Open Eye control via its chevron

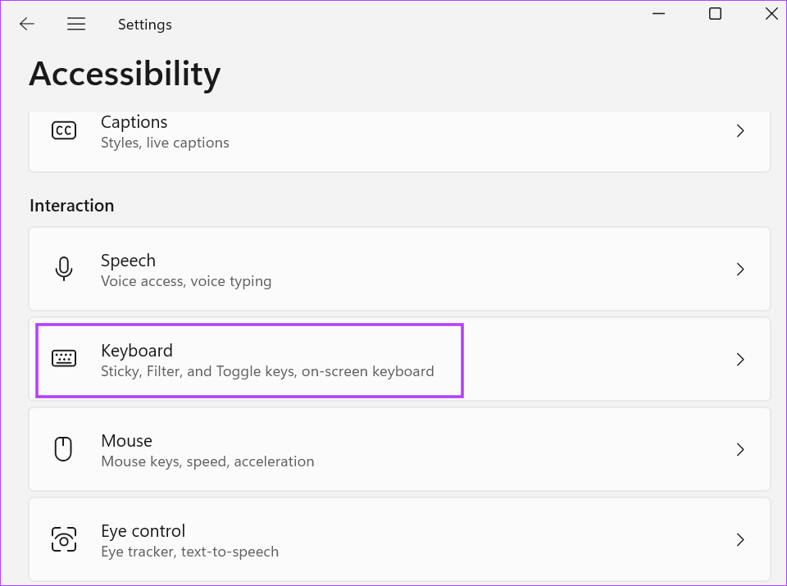pos(739,540)
